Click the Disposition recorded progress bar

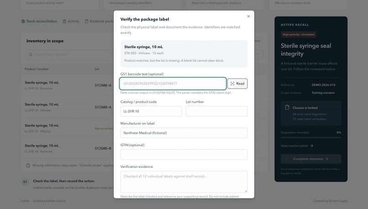point(311,137)
